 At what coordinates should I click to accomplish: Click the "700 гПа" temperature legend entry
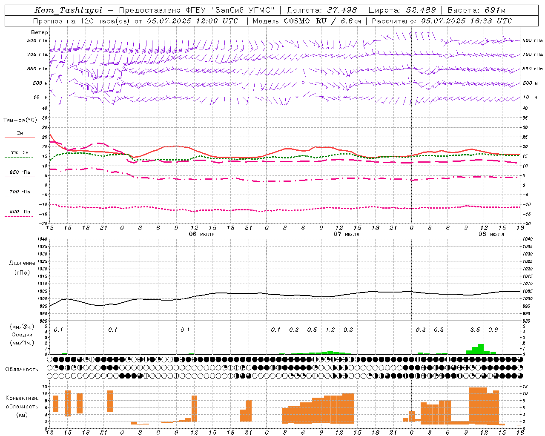20,192
